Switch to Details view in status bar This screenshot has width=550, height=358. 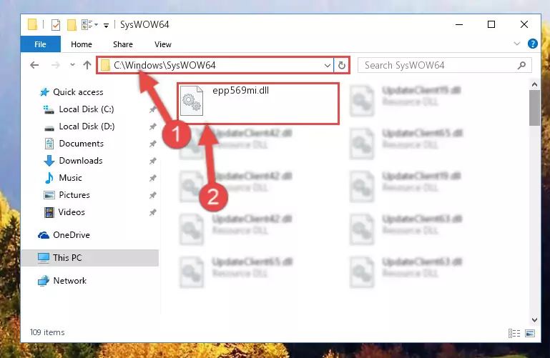514,333
